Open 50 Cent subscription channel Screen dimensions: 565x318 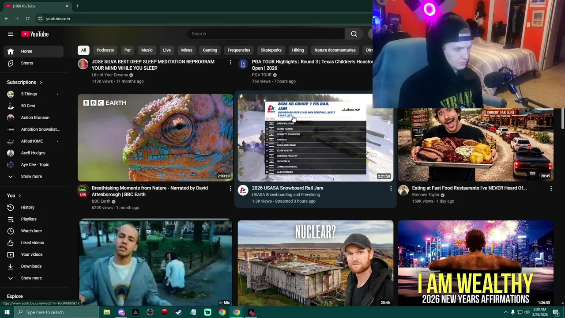tap(34, 106)
